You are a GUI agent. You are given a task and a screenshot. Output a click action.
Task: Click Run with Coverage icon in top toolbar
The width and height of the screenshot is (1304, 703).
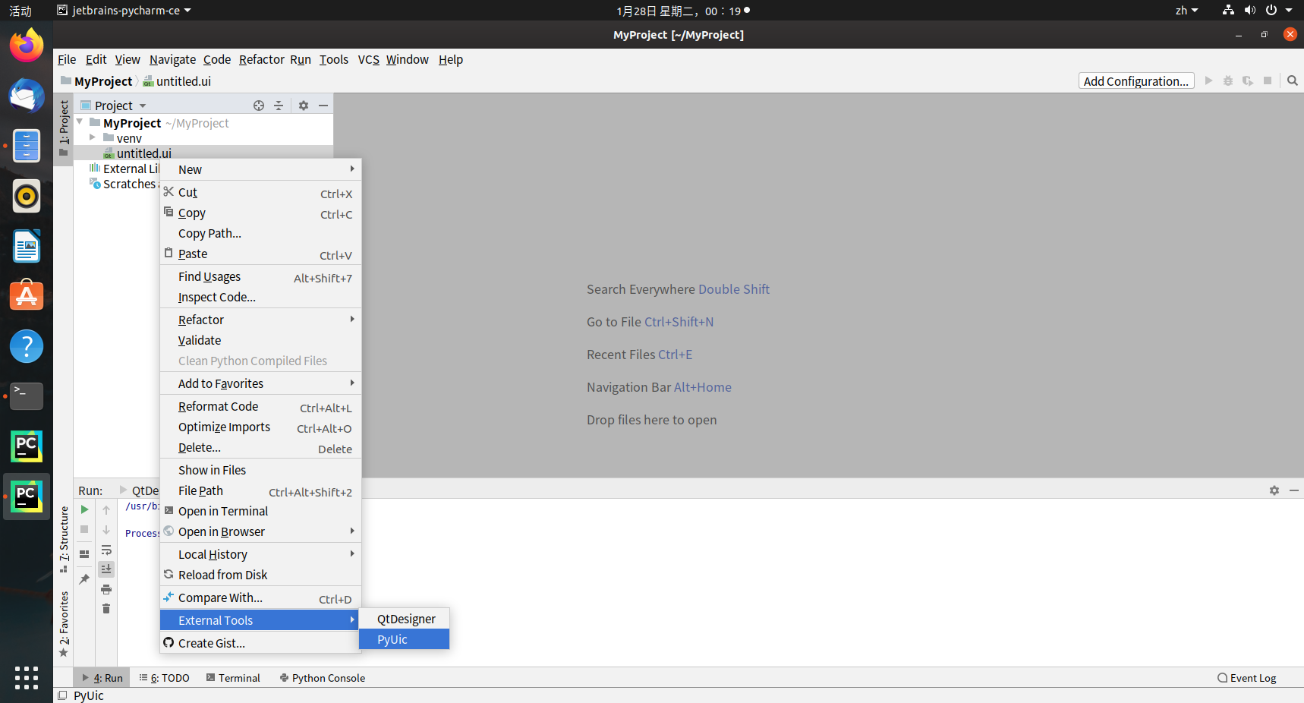click(1248, 80)
